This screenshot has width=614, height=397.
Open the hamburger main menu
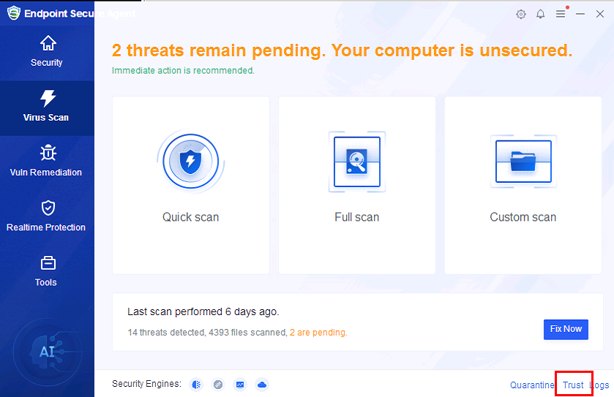pyautogui.click(x=561, y=14)
